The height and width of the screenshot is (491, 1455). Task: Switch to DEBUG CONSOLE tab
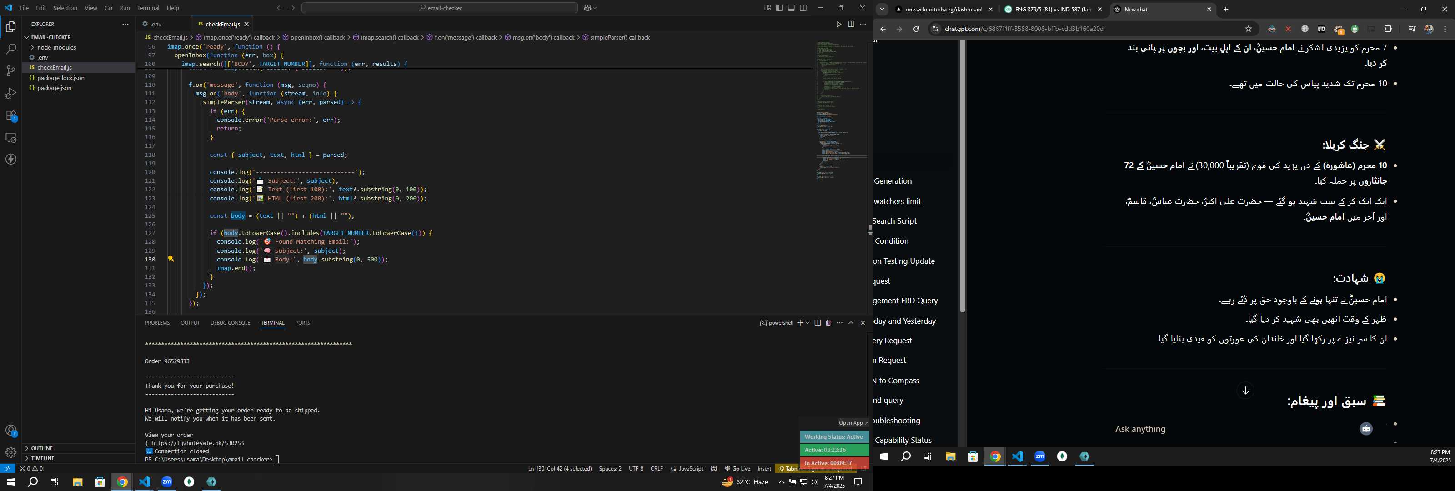(x=230, y=323)
